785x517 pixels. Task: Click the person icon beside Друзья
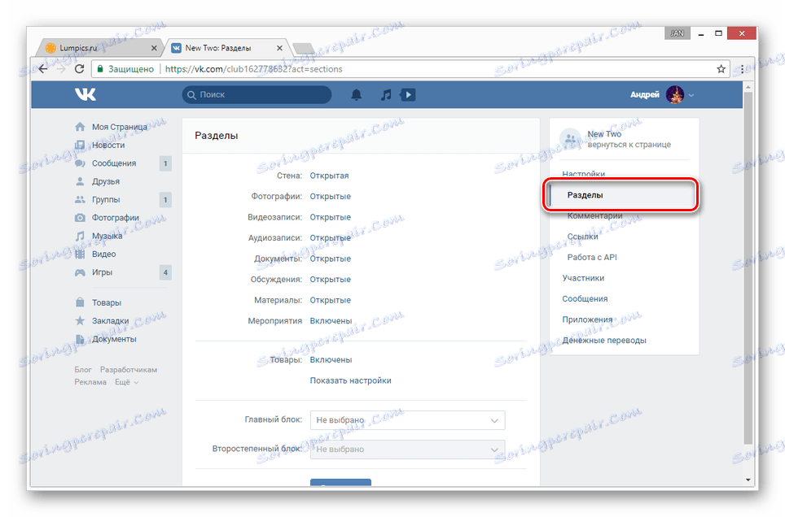(x=80, y=181)
